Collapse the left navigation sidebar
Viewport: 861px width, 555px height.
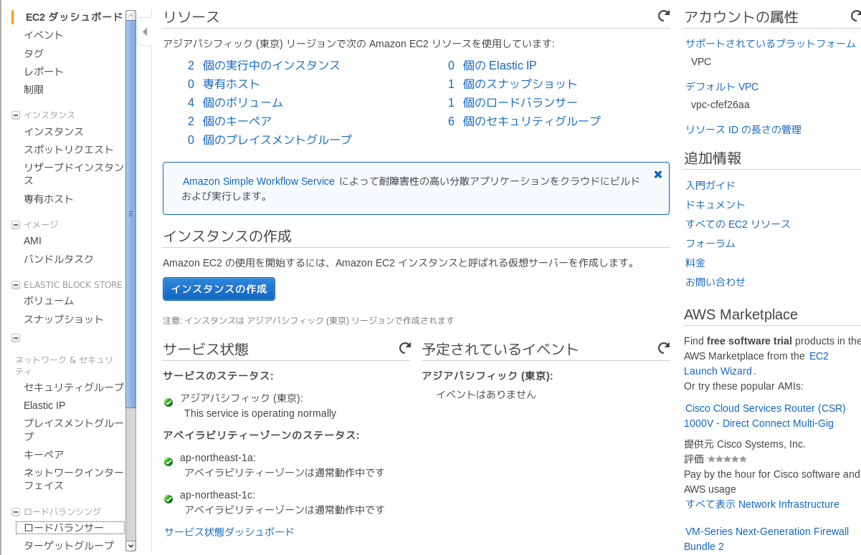[x=144, y=32]
